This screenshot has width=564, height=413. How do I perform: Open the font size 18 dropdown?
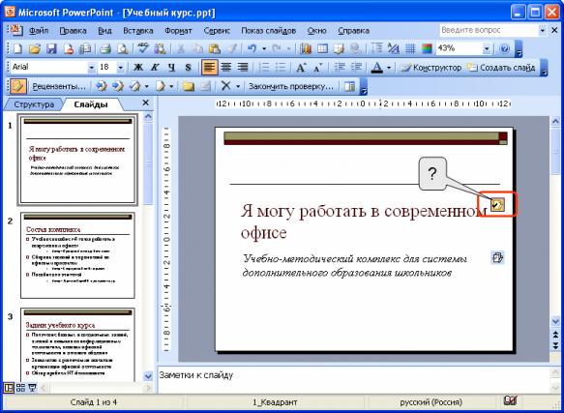(x=121, y=68)
